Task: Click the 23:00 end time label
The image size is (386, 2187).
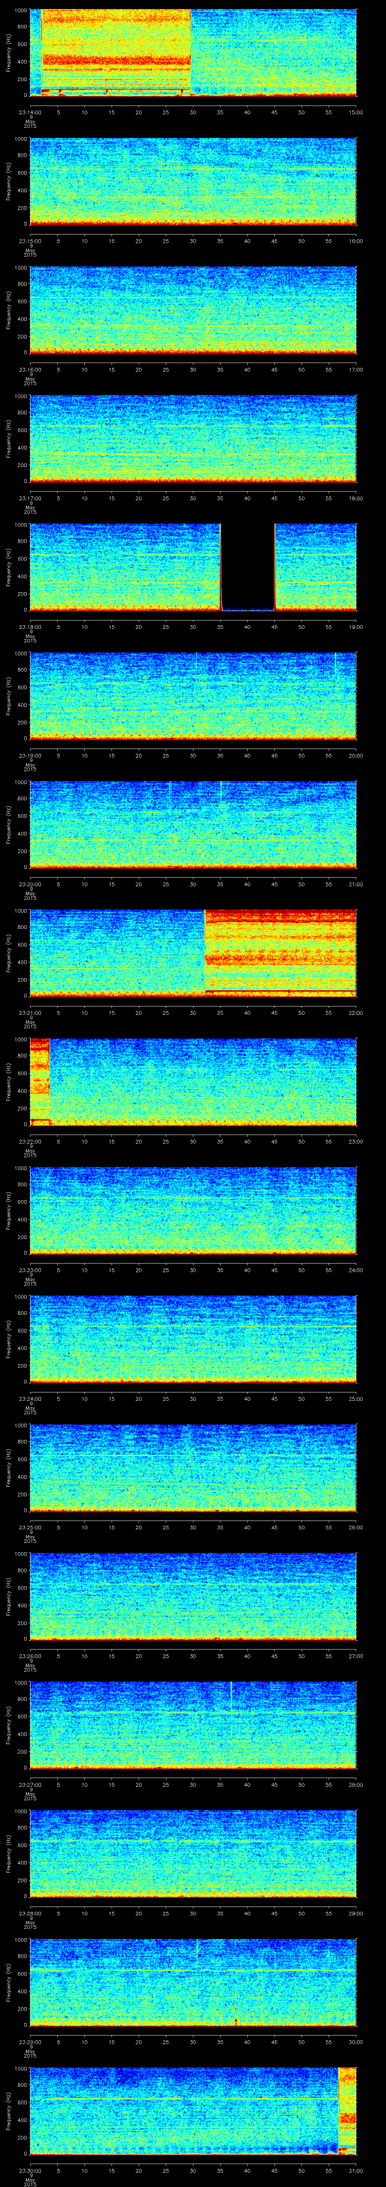Action: pos(355,1141)
